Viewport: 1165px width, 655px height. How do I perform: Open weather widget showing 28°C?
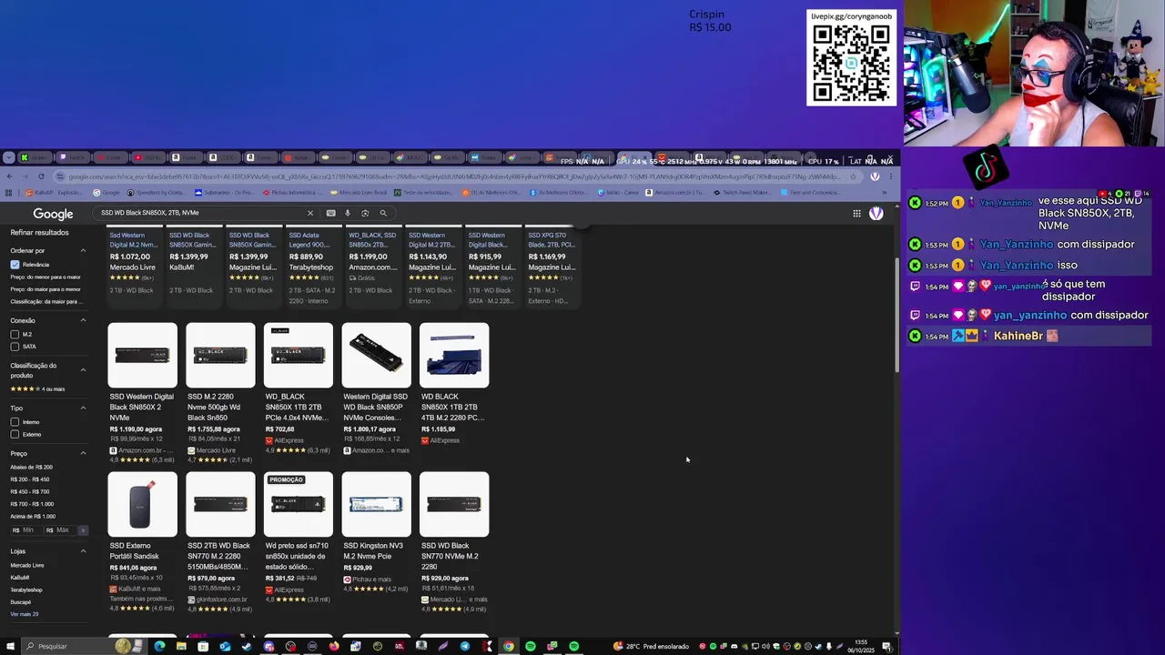pos(652,646)
